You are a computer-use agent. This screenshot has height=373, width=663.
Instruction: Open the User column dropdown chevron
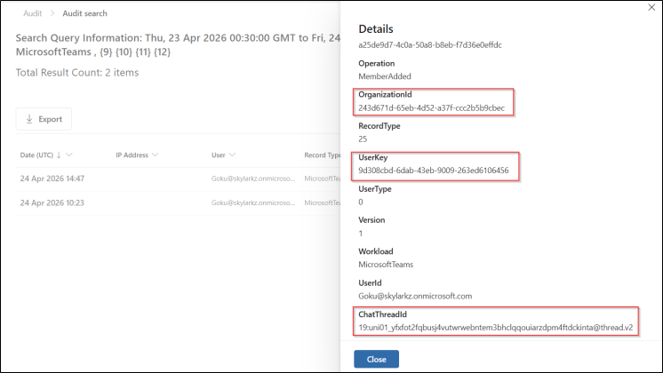(x=232, y=155)
